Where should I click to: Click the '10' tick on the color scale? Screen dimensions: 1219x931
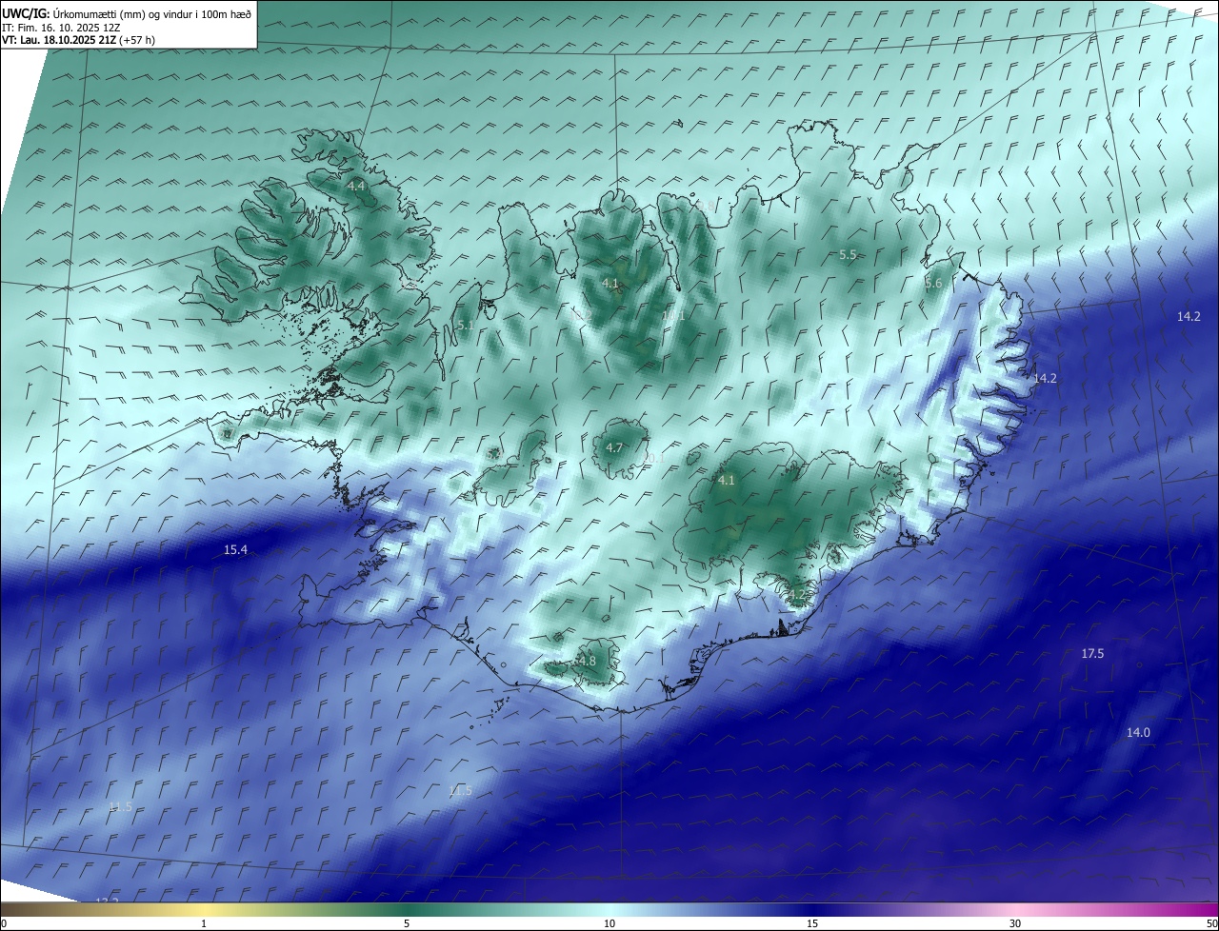coord(609,924)
